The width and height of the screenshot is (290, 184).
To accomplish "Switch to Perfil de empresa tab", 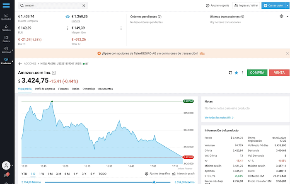I will coord(45,89).
